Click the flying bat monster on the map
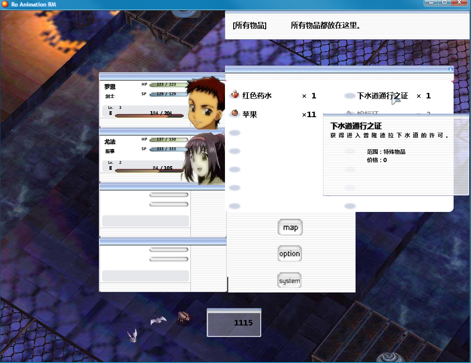The height and width of the screenshot is (363, 471). 159,320
